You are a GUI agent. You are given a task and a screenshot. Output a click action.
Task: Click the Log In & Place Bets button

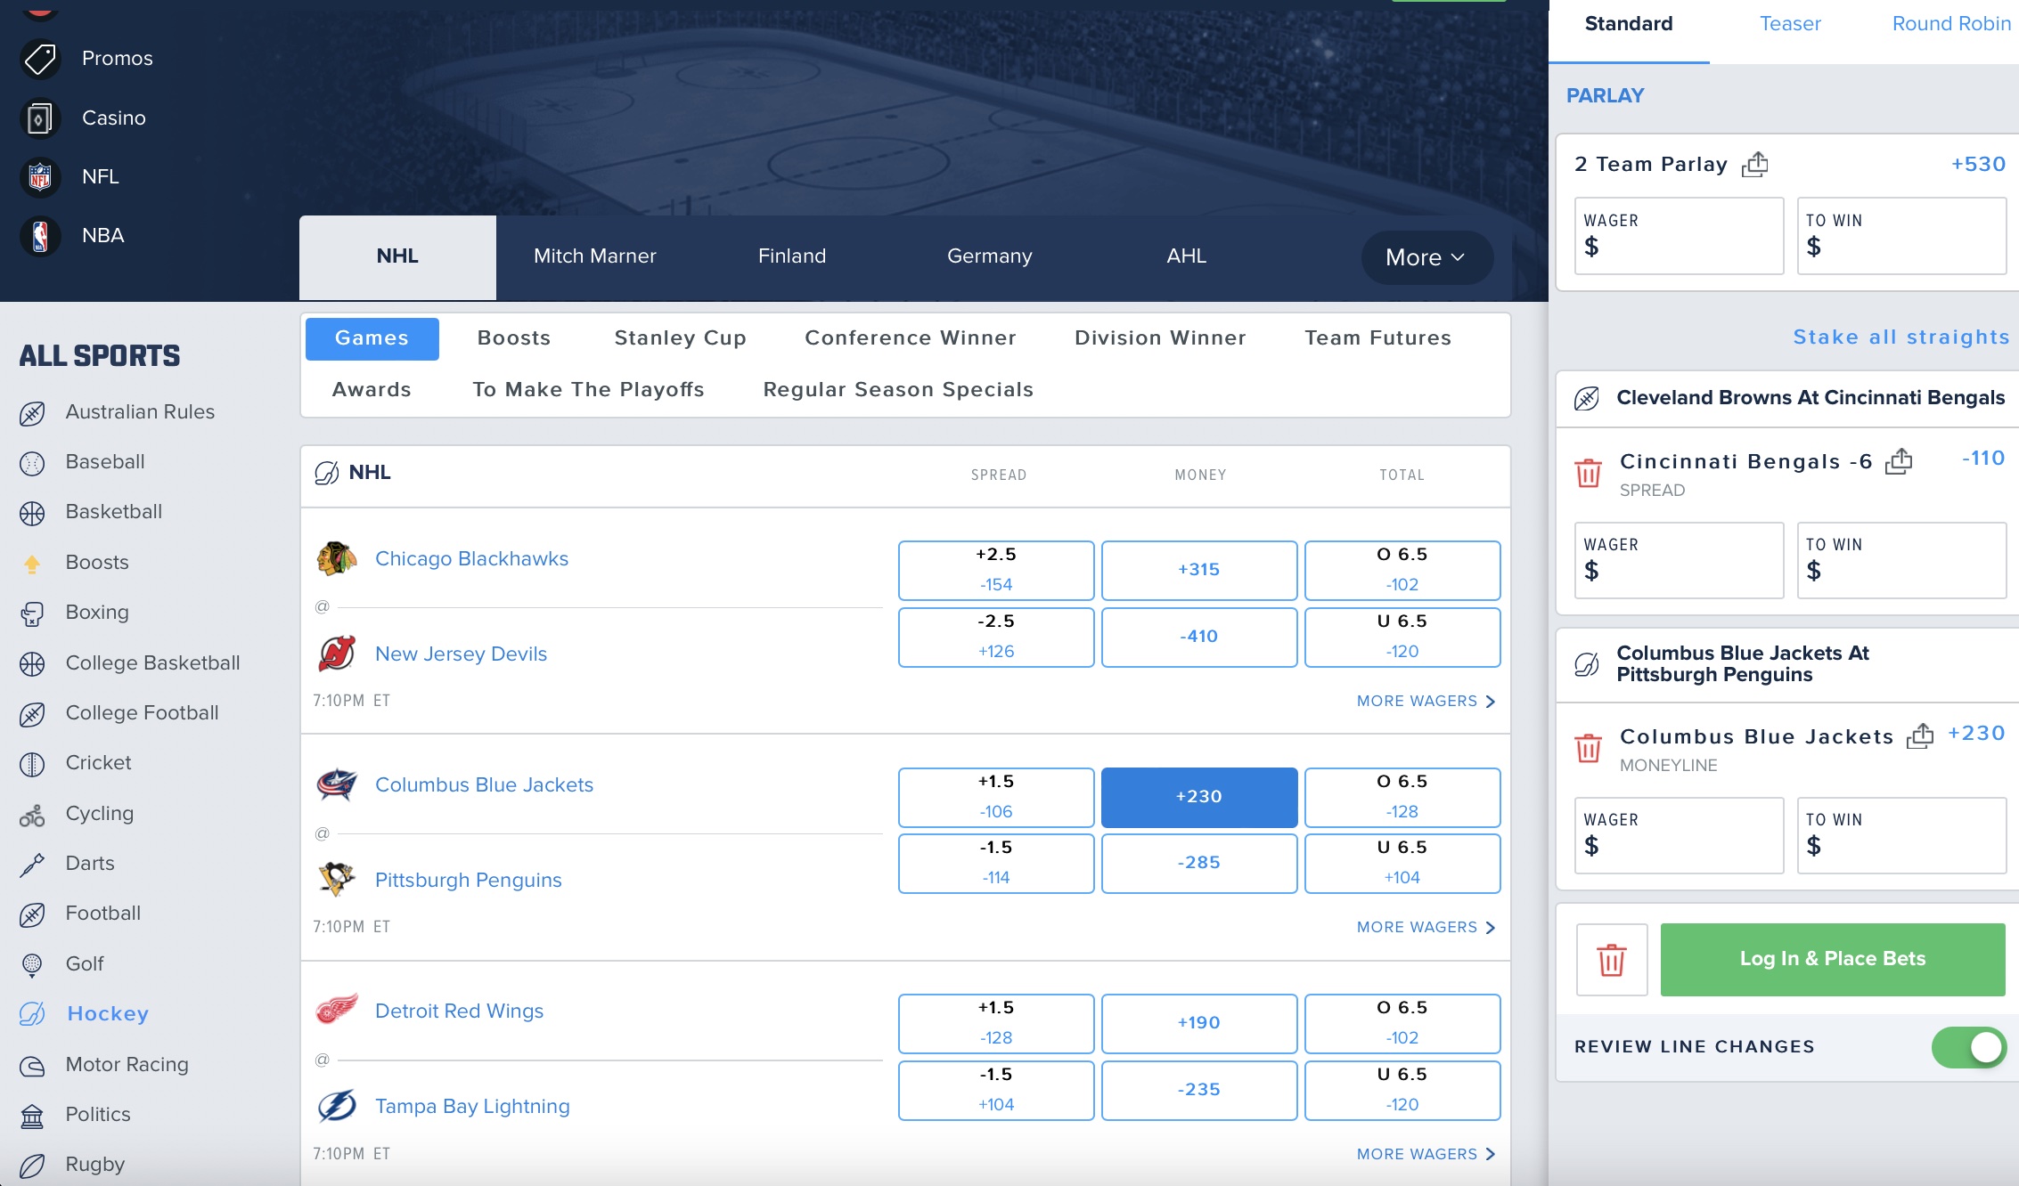(x=1833, y=959)
